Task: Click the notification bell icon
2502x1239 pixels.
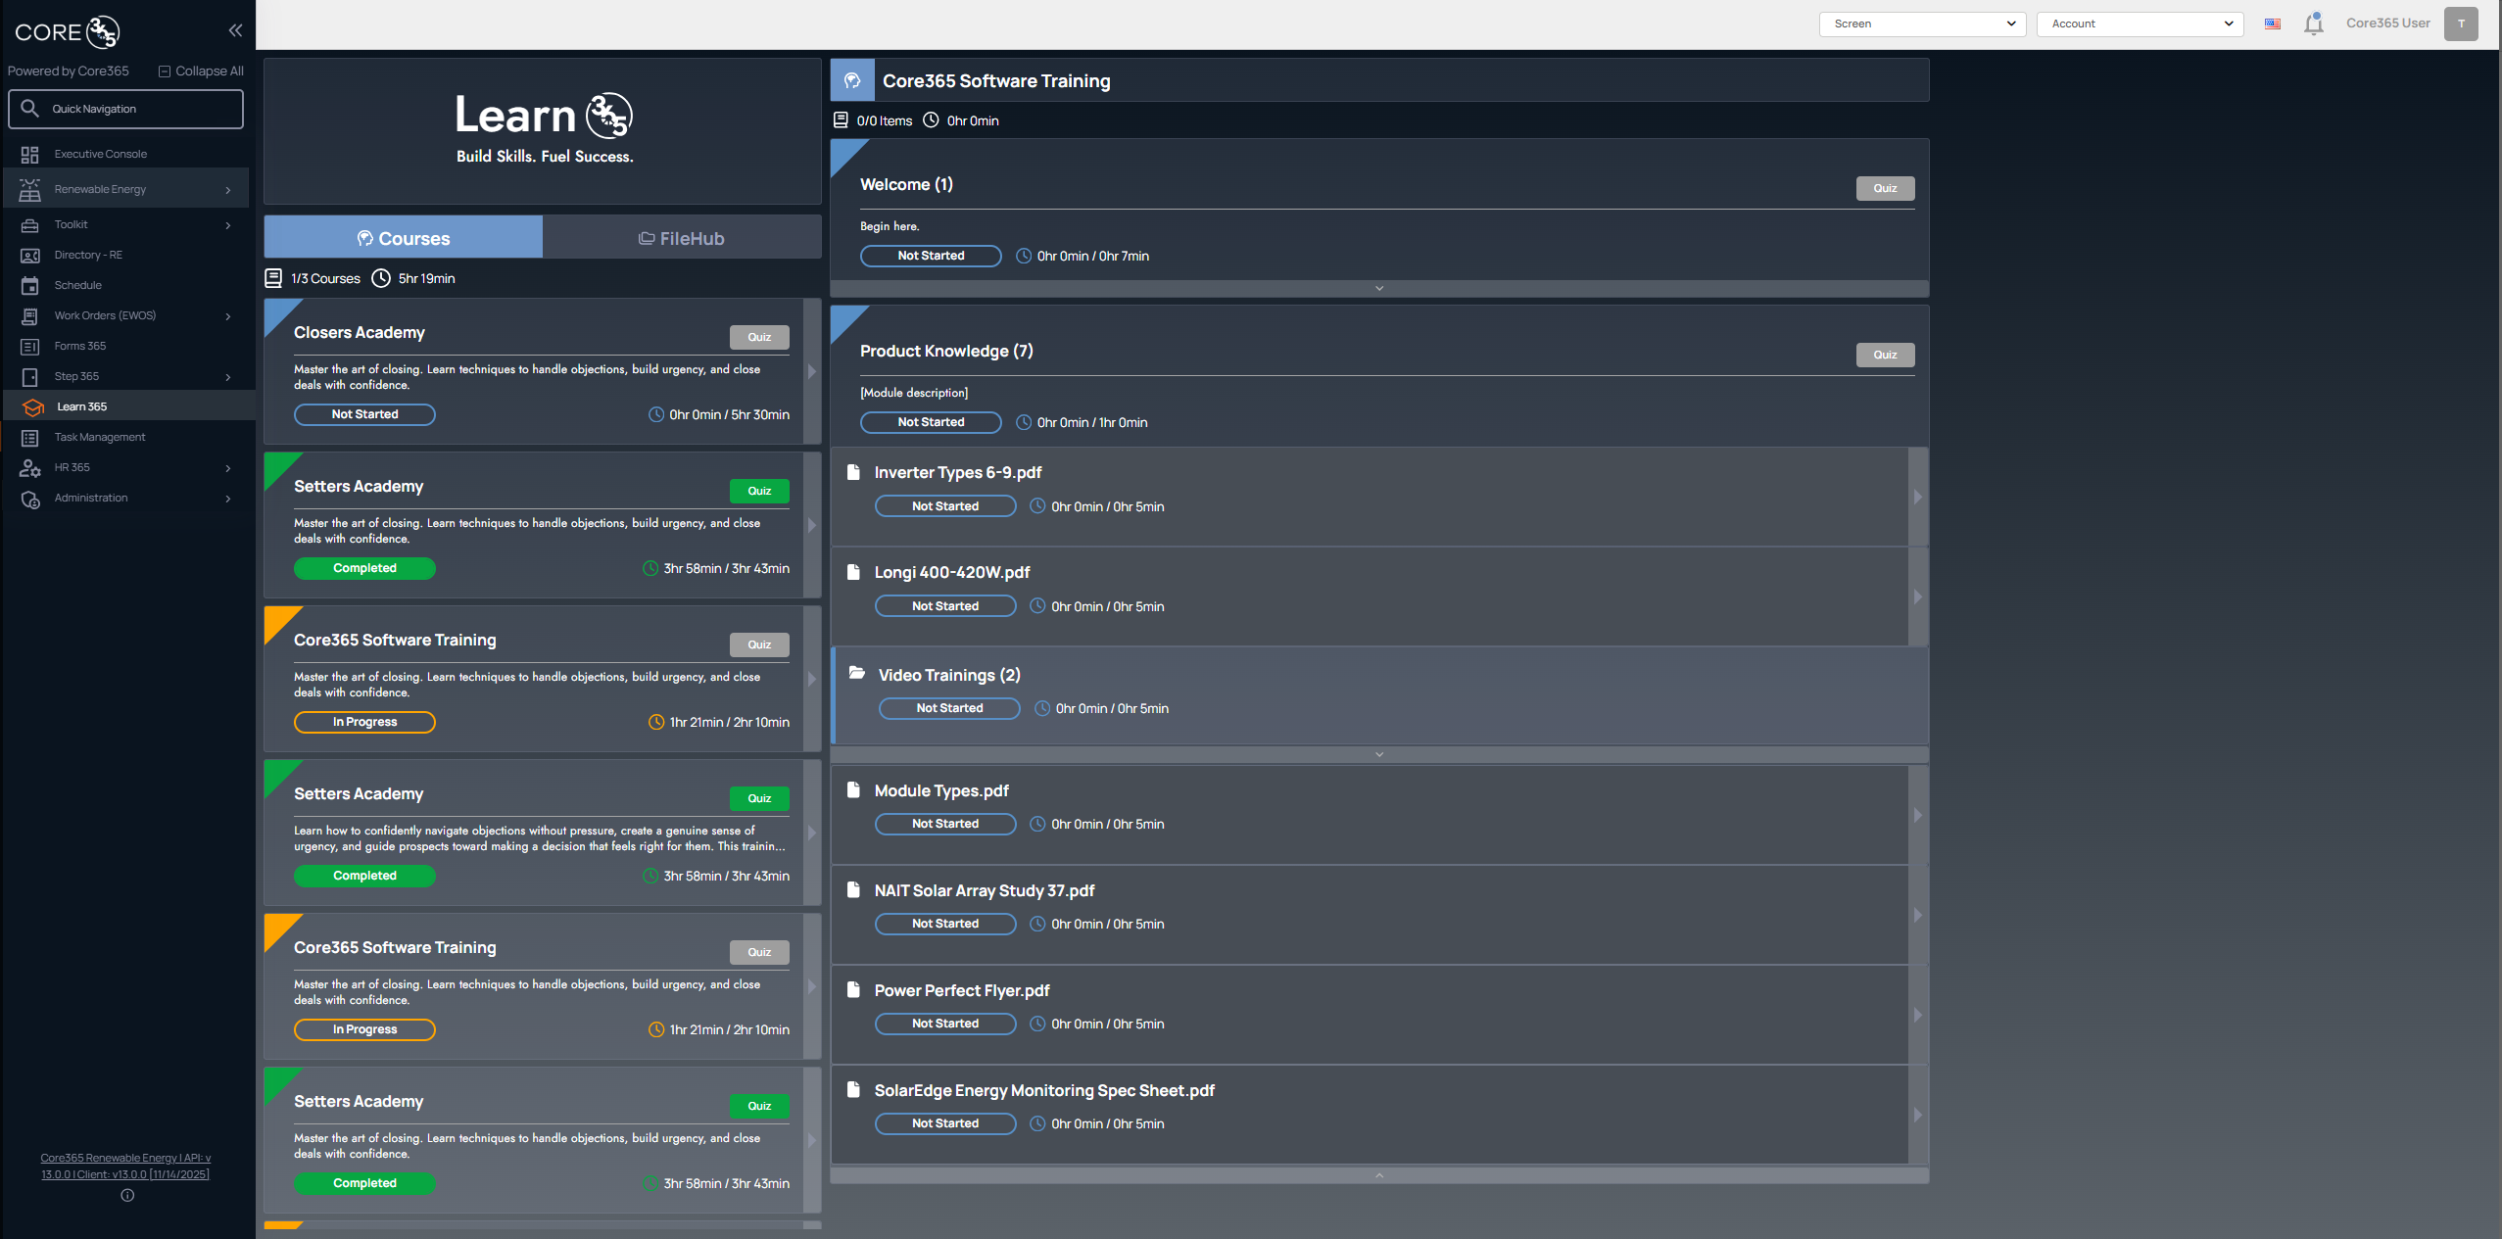Action: (2313, 24)
